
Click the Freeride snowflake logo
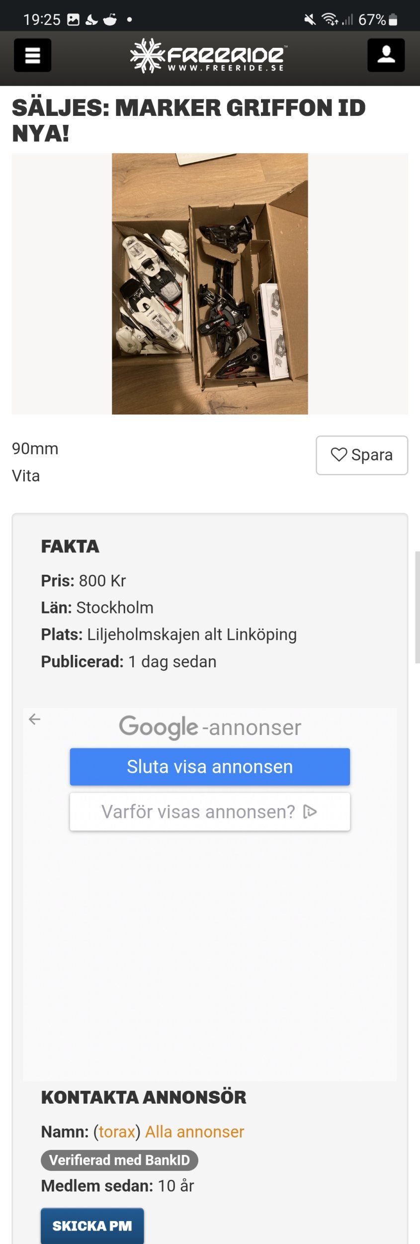pyautogui.click(x=147, y=56)
